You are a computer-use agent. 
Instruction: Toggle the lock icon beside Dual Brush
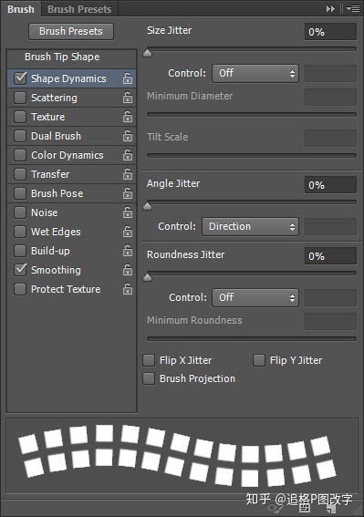click(x=128, y=136)
